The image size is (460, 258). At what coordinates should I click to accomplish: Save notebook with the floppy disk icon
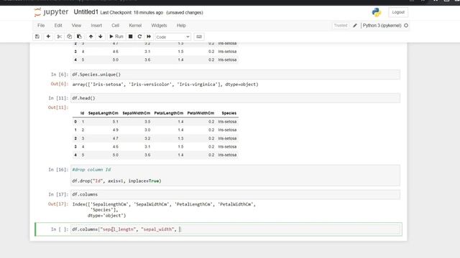pos(37,37)
